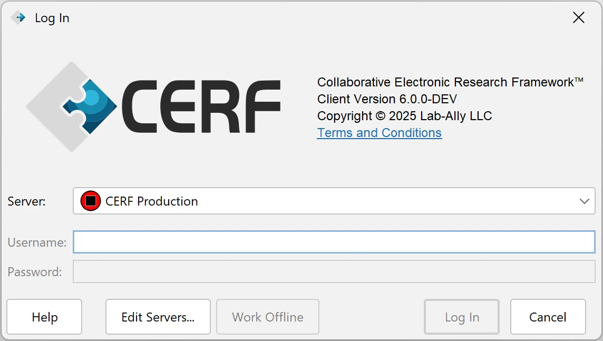Choose the Work Offline button
Screen dimensions: 603x341
click(268, 317)
